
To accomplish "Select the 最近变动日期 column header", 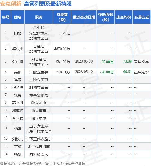I will [x=84, y=17].
